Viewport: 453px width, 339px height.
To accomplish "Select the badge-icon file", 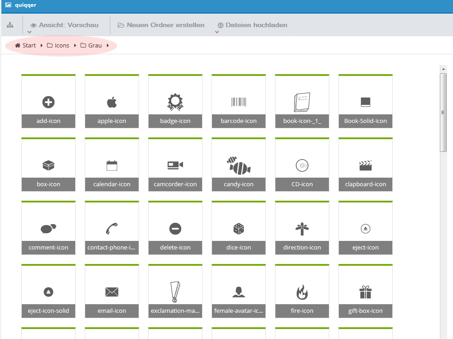I will coord(175,101).
